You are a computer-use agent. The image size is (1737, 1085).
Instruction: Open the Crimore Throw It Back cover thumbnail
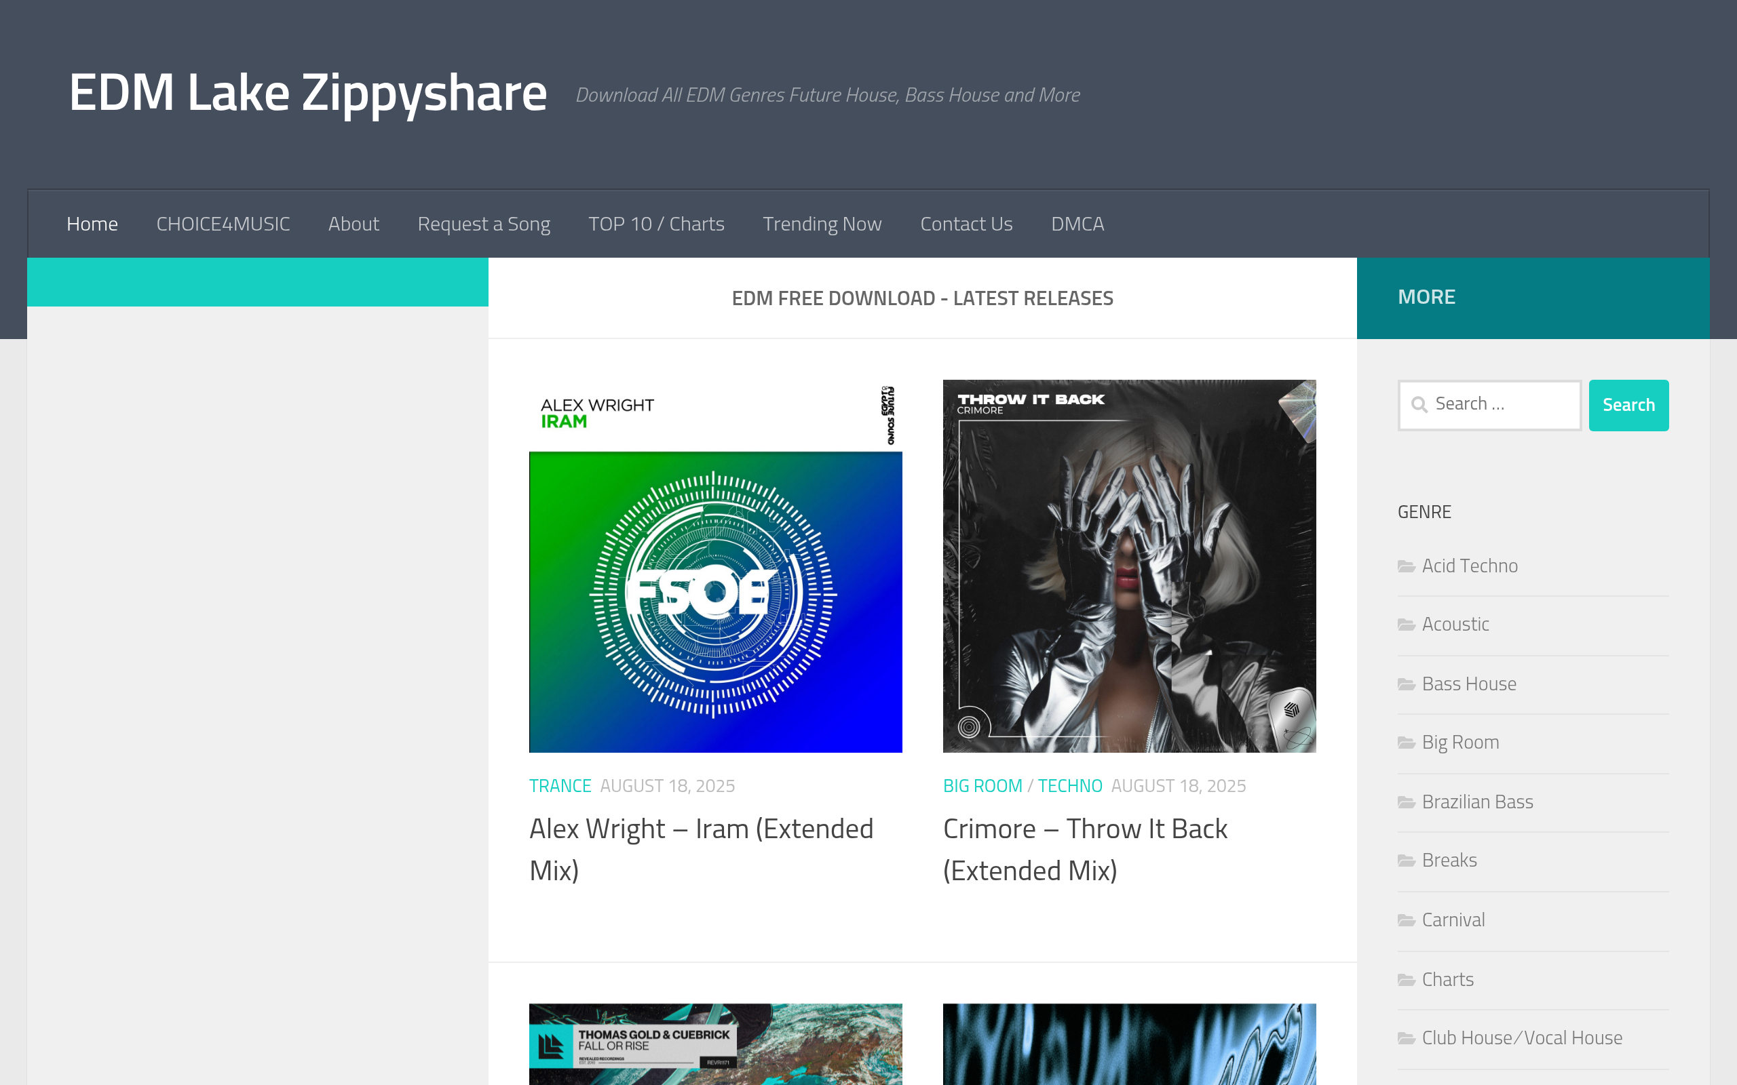(x=1129, y=566)
